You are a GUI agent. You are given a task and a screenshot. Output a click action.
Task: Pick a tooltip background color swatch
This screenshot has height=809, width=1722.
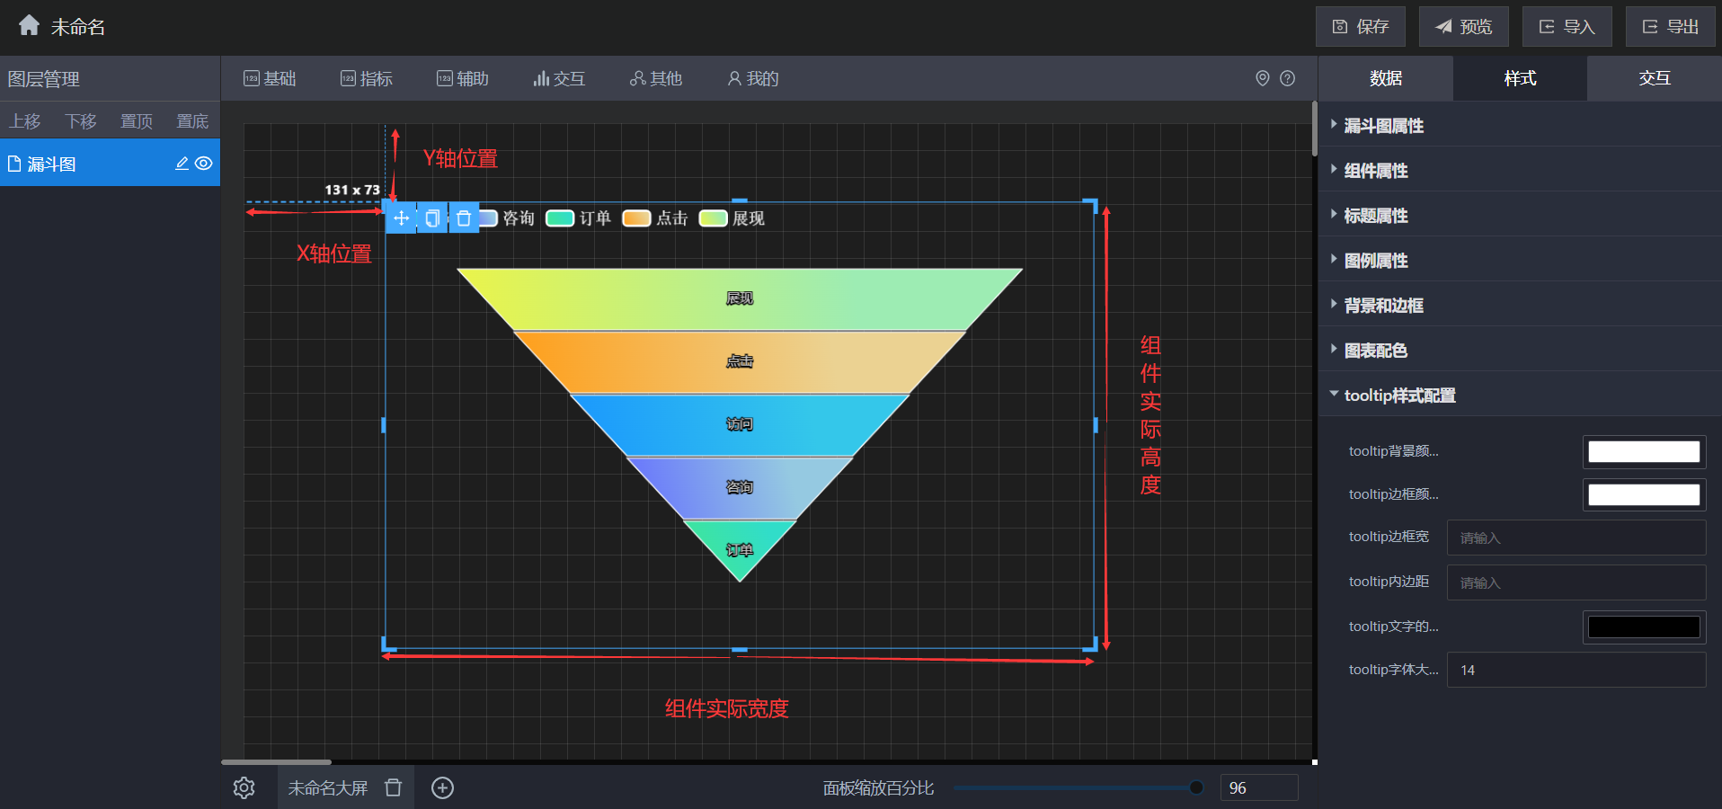click(x=1643, y=452)
